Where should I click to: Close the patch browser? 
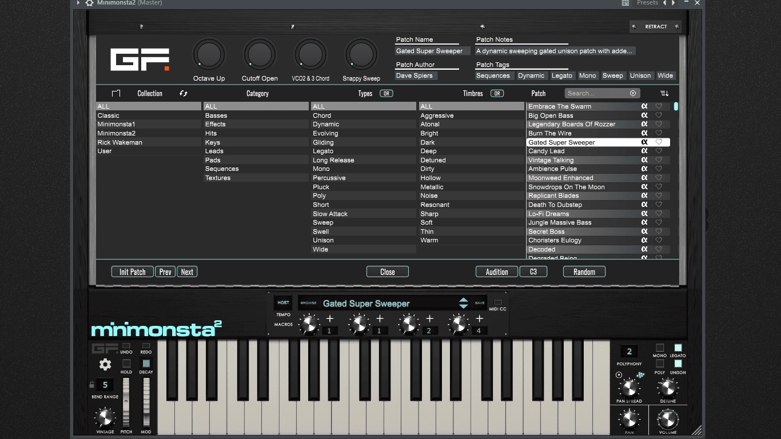pos(388,272)
